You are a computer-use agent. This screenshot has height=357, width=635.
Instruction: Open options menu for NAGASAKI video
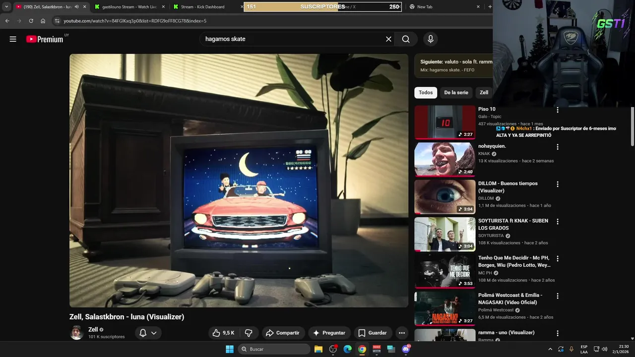(558, 296)
